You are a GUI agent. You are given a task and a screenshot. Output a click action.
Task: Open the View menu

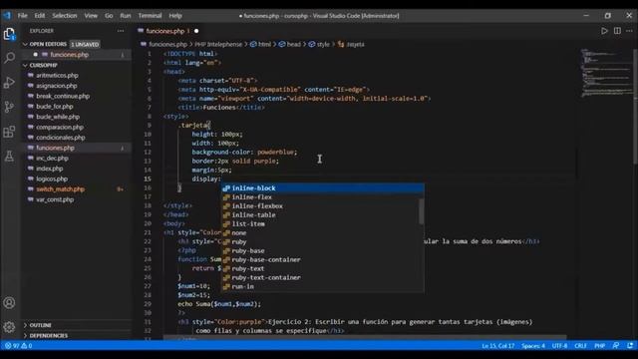[x=91, y=16]
